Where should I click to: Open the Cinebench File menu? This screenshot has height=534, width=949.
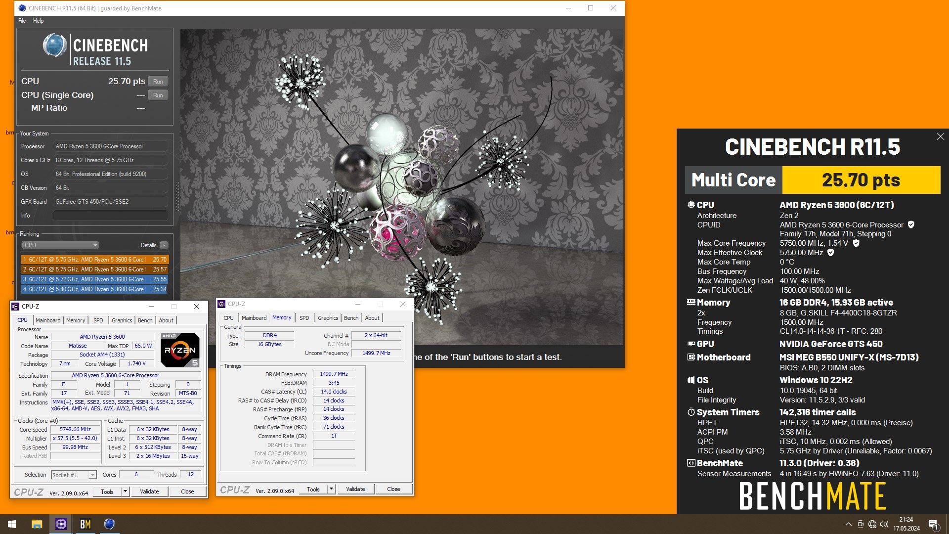pyautogui.click(x=22, y=21)
